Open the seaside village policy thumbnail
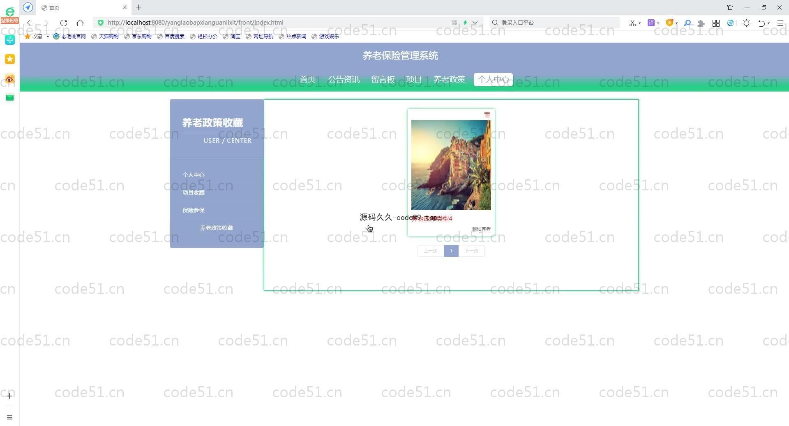789x426 pixels. click(451, 165)
